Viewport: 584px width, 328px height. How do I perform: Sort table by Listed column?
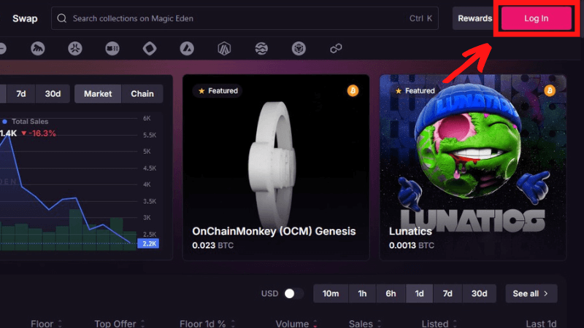tap(439, 324)
